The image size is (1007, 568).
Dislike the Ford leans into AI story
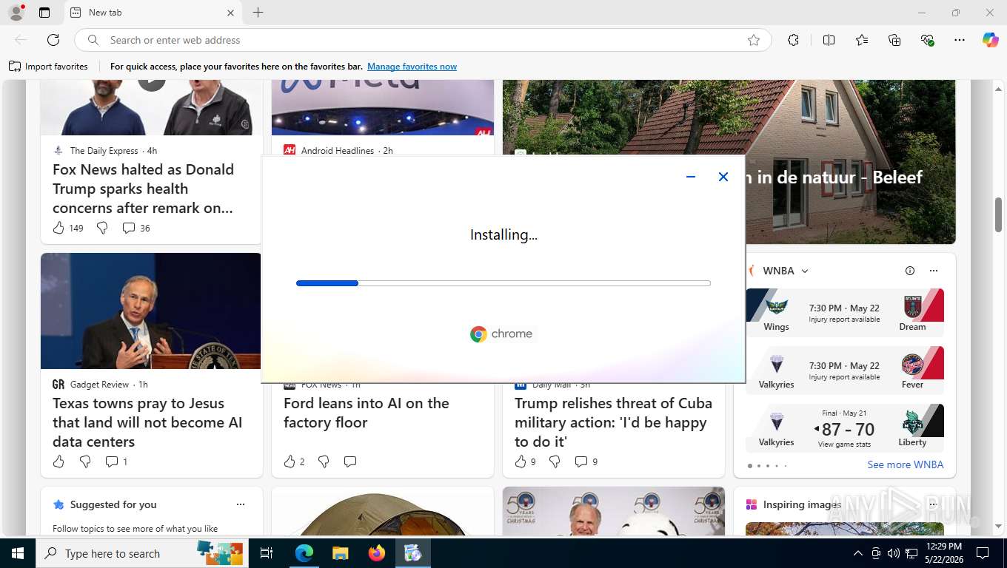(324, 461)
